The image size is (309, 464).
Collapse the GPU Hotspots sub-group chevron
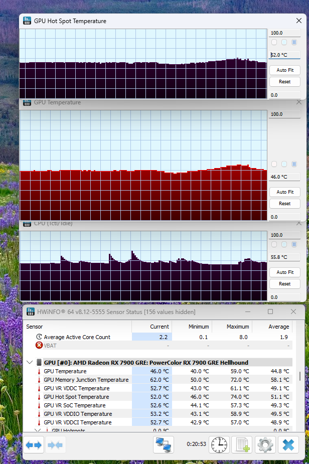(x=38, y=430)
